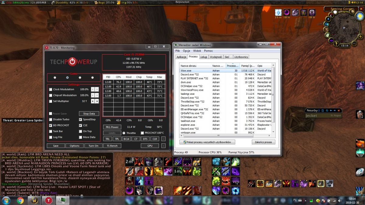Click the TechPowerUp logo in ThrottleStop
Viewport: 365px width, 205px height.
(x=74, y=62)
